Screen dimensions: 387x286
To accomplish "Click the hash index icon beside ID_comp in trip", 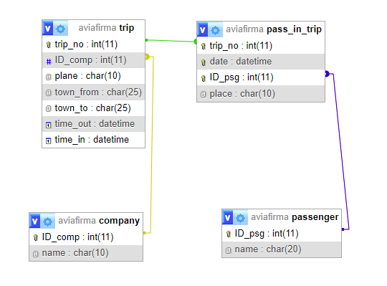I will tap(49, 61).
